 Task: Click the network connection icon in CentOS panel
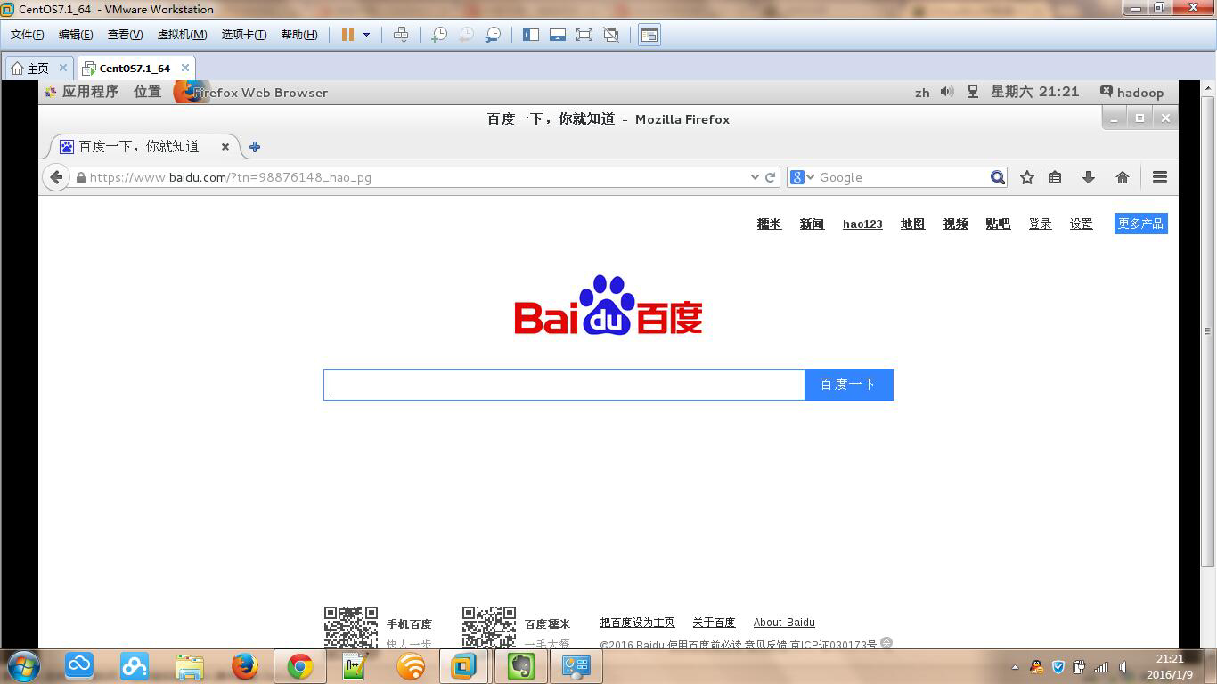coord(973,92)
